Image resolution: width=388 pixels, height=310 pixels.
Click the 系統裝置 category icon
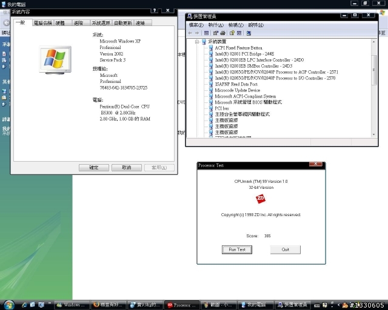[x=204, y=42]
